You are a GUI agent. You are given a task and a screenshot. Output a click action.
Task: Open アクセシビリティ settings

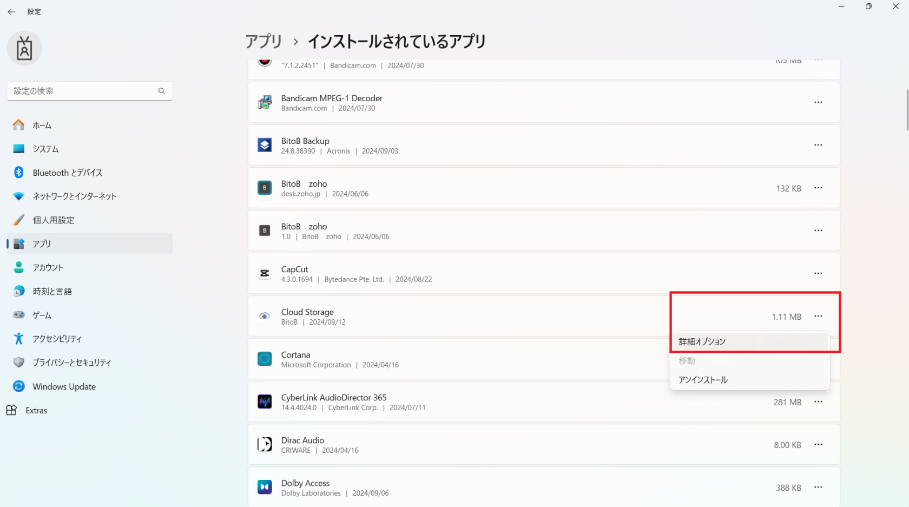(x=90, y=339)
